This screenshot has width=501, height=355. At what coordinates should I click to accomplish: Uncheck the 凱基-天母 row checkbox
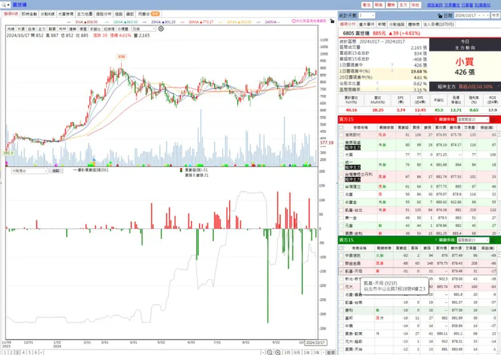[x=341, y=271]
